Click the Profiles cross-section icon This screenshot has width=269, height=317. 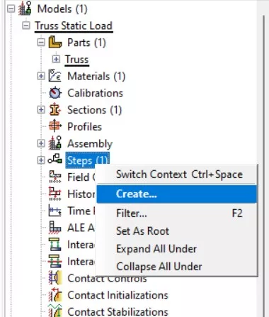click(x=55, y=126)
